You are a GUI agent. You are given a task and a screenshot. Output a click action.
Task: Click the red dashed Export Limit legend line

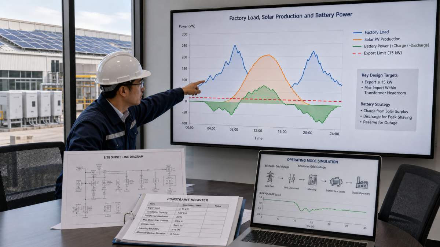(x=357, y=53)
